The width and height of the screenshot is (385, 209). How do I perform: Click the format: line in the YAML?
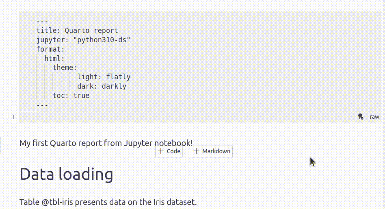coord(50,49)
